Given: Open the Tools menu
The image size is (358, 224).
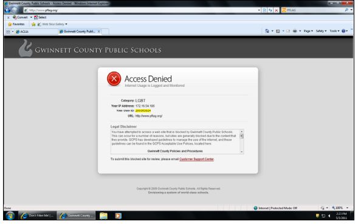Looking at the screenshot, I should 334,31.
